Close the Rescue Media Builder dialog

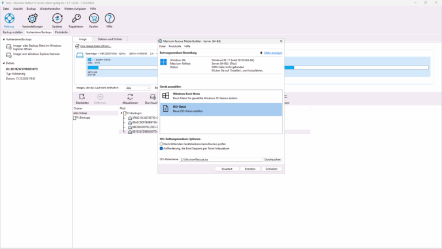281,41
